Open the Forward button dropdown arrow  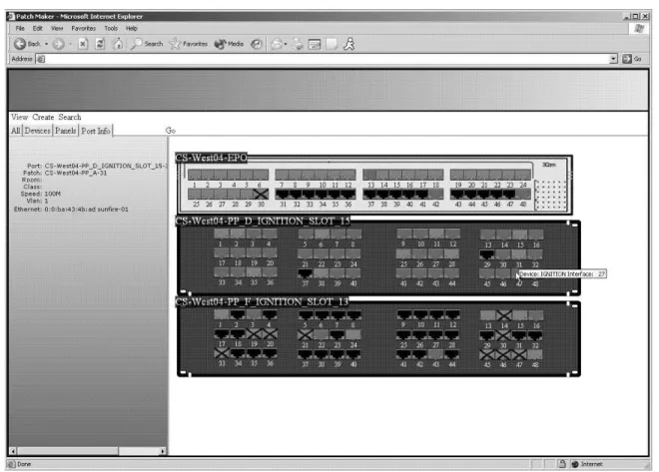click(x=70, y=44)
